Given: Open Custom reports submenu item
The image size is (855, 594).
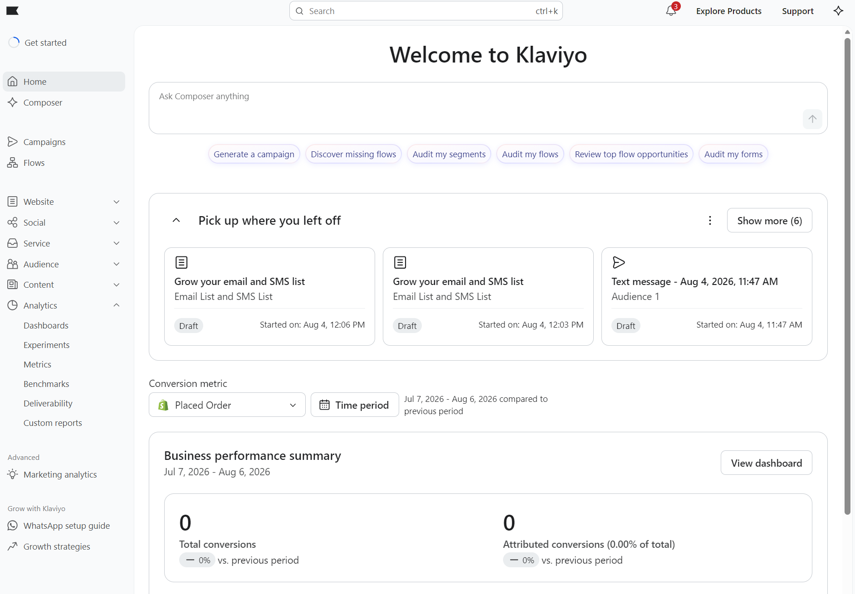Looking at the screenshot, I should (53, 423).
